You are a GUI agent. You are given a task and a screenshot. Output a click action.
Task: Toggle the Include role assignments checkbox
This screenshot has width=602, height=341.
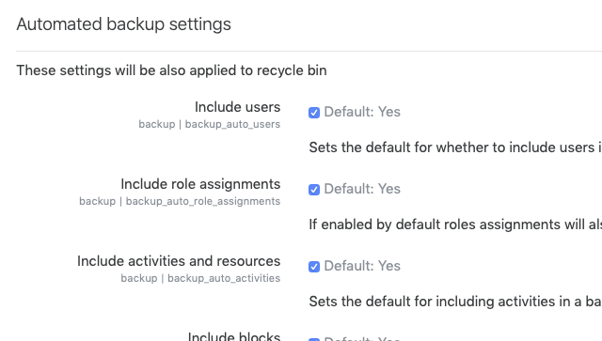314,190
